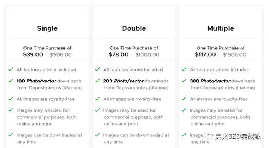Viewport: 269px width, 148px height.
Task: Click Multiple plan's commercial purposes checkmark
Action: (x=184, y=110)
